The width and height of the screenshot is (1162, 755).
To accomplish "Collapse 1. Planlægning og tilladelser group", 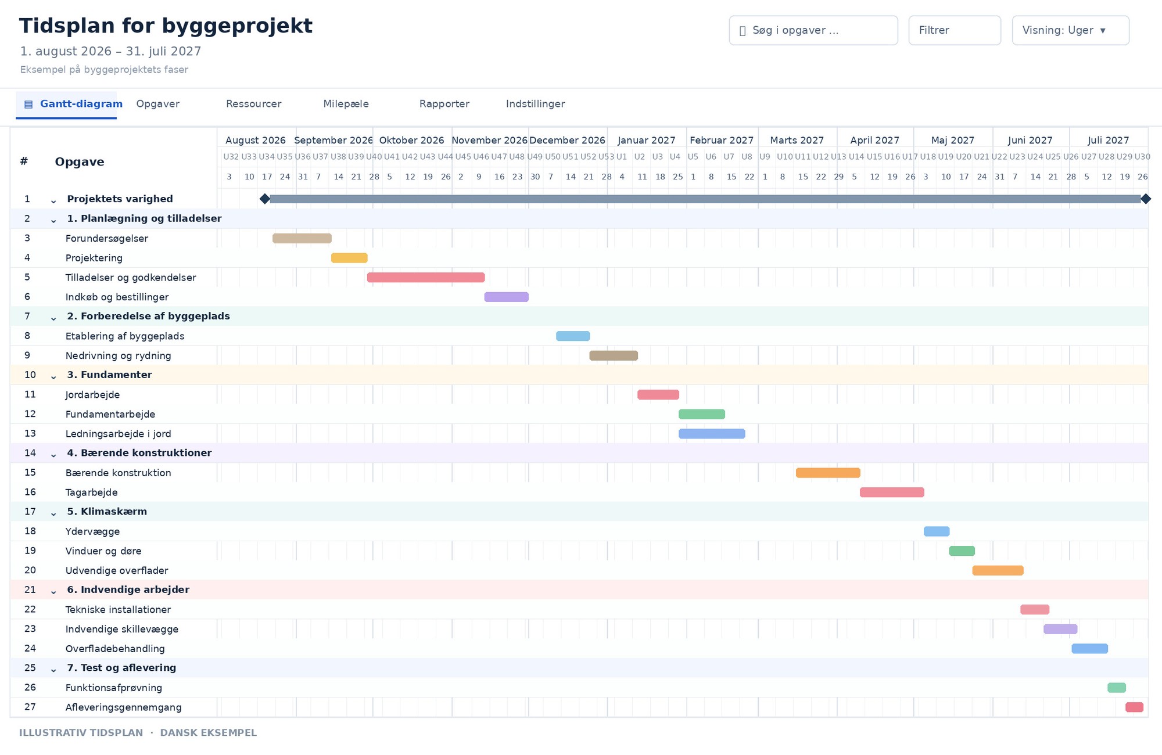I will [x=53, y=220].
